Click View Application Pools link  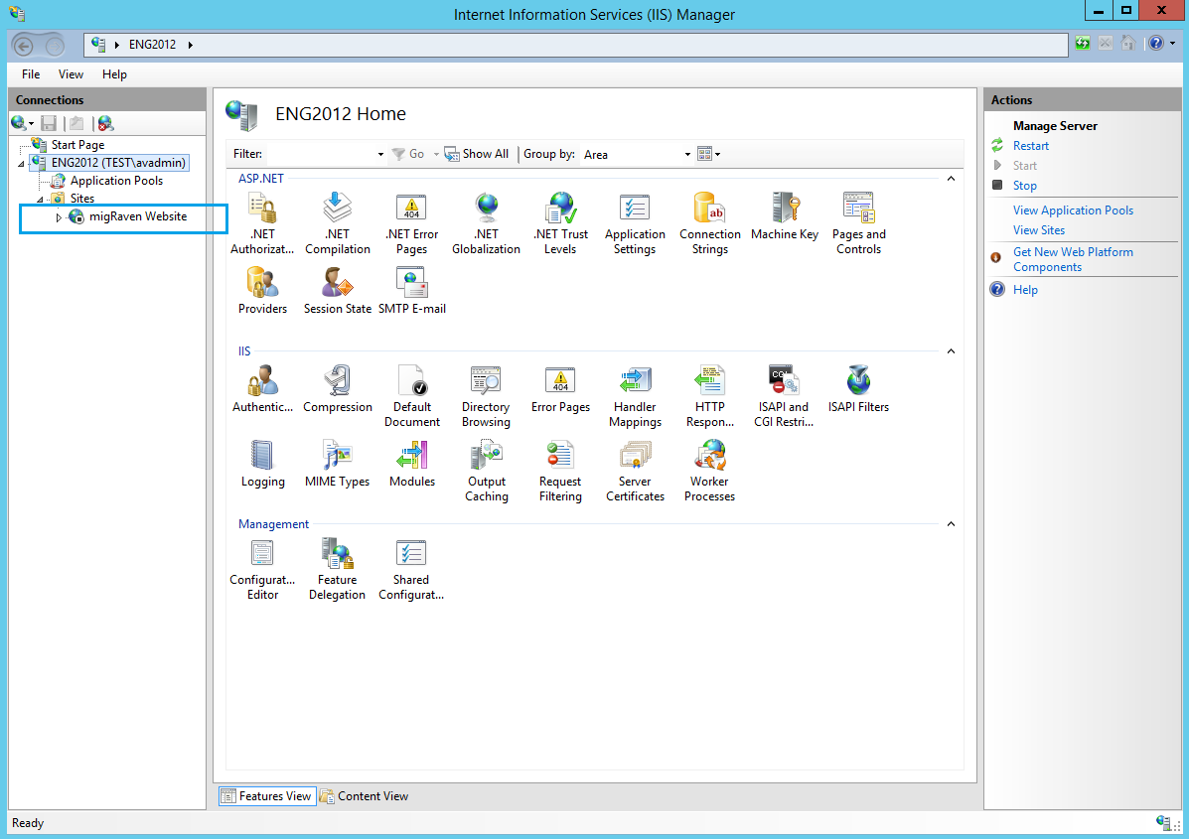[1073, 210]
